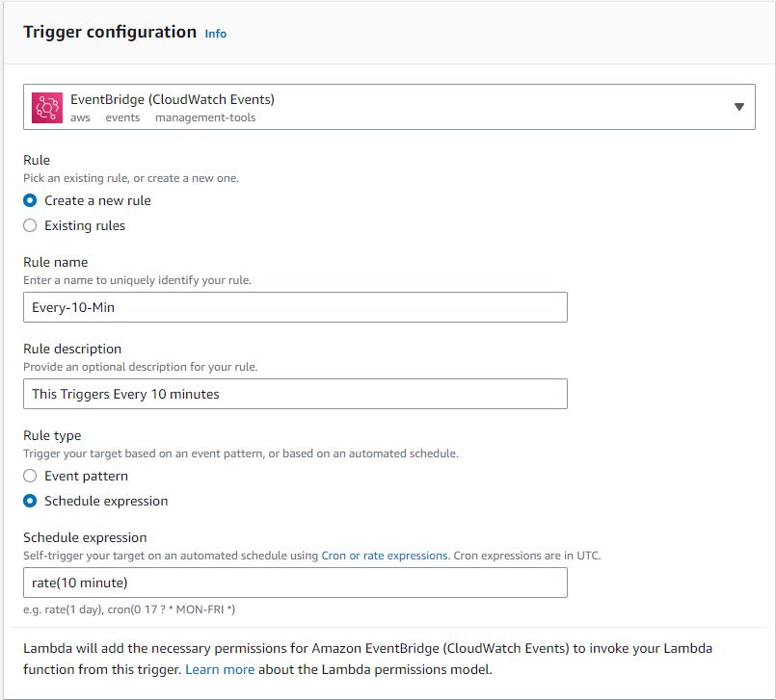Expand the trigger source dropdown arrow
Viewport: 776px width, 700px height.
click(739, 107)
